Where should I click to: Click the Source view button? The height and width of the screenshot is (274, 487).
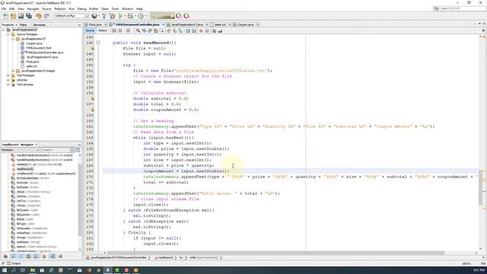pos(90,30)
